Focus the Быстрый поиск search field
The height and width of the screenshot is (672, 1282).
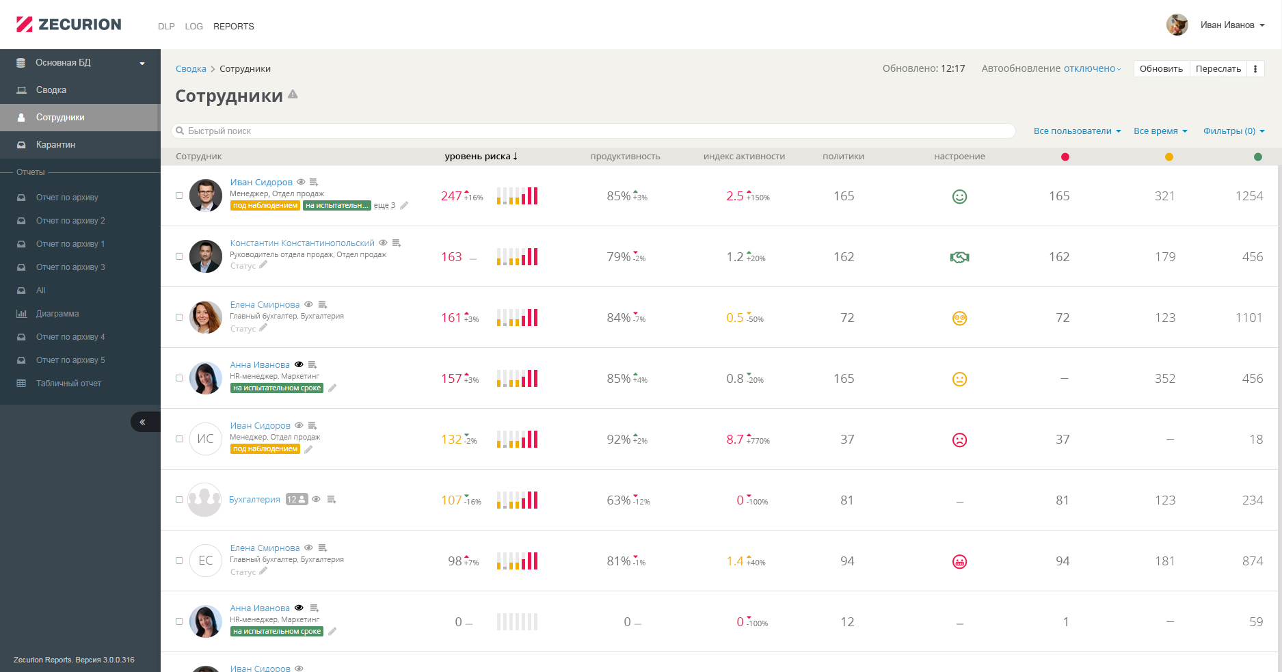[593, 131]
